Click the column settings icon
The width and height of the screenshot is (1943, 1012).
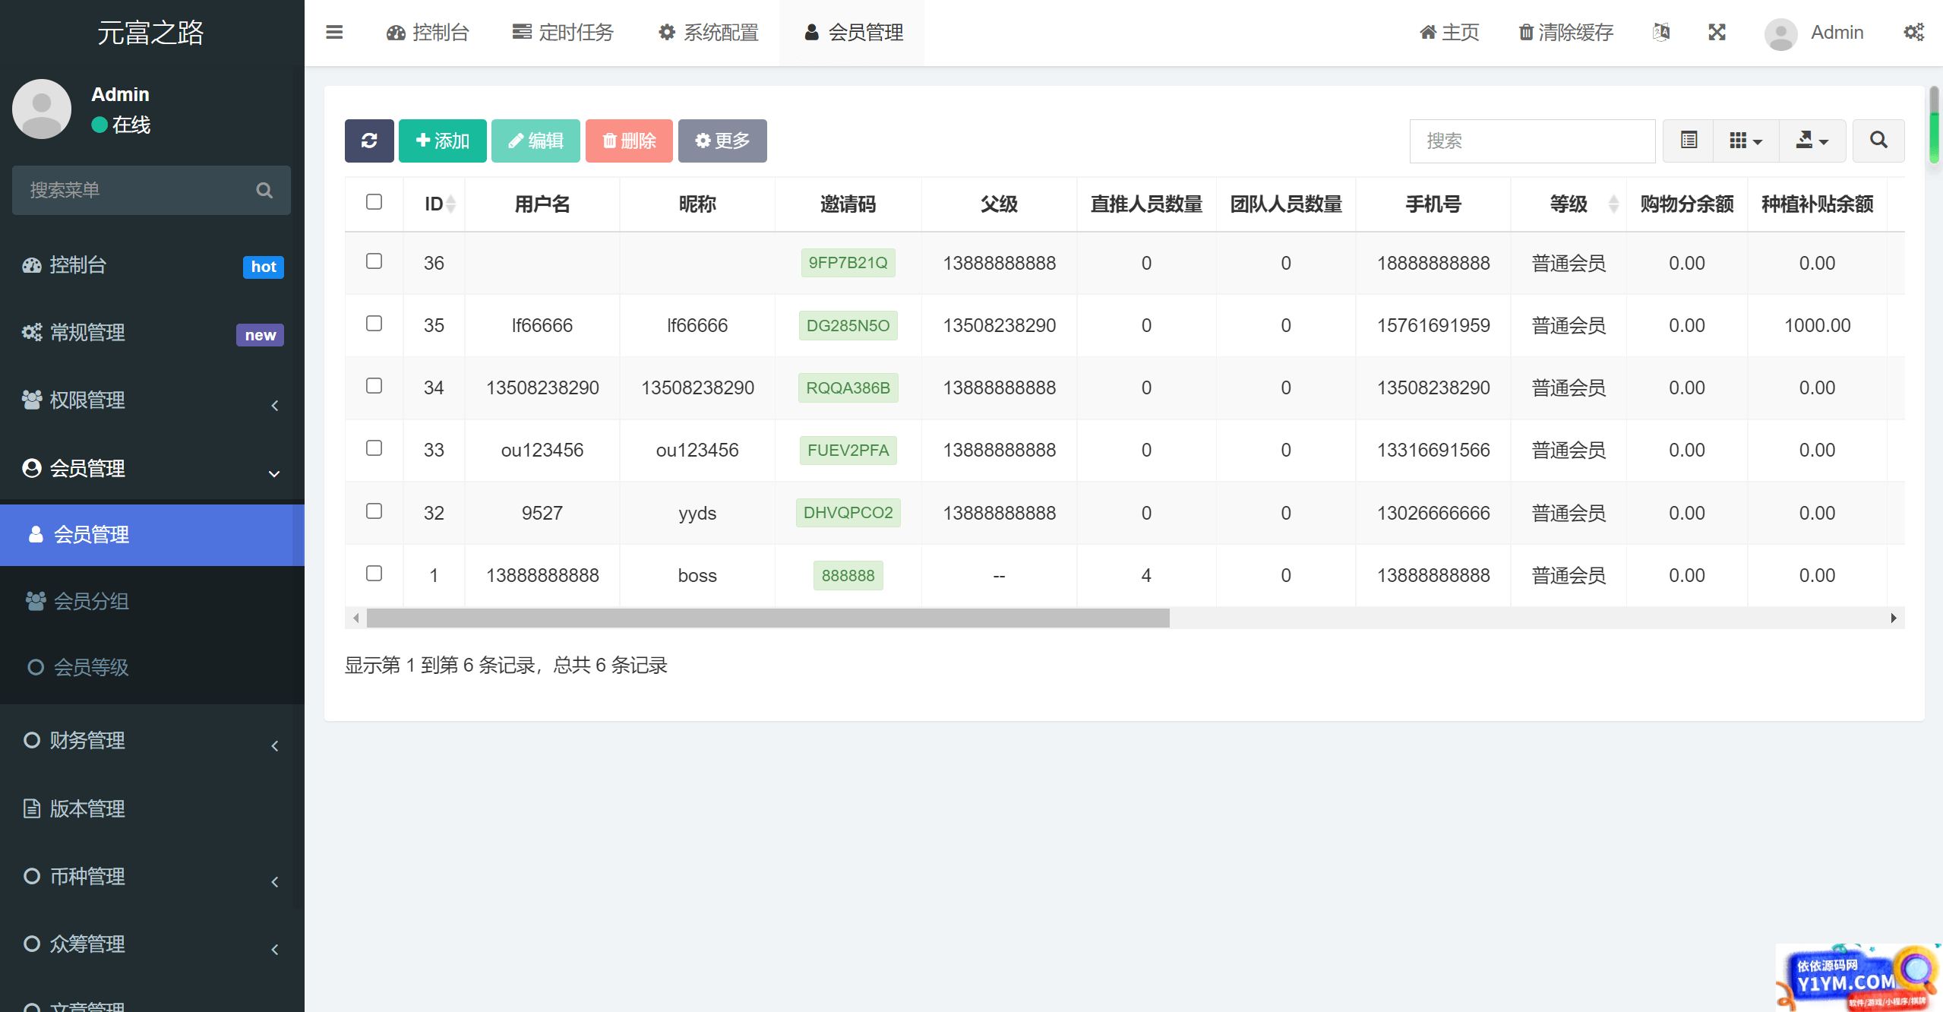pos(1745,140)
